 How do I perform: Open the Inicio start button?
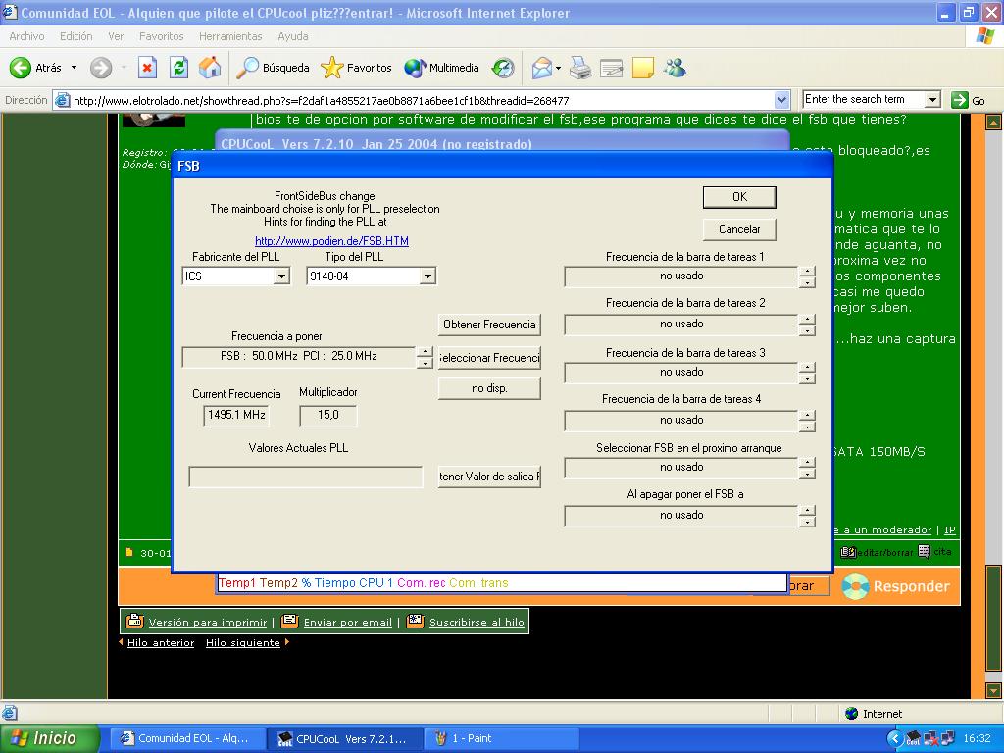(49, 738)
